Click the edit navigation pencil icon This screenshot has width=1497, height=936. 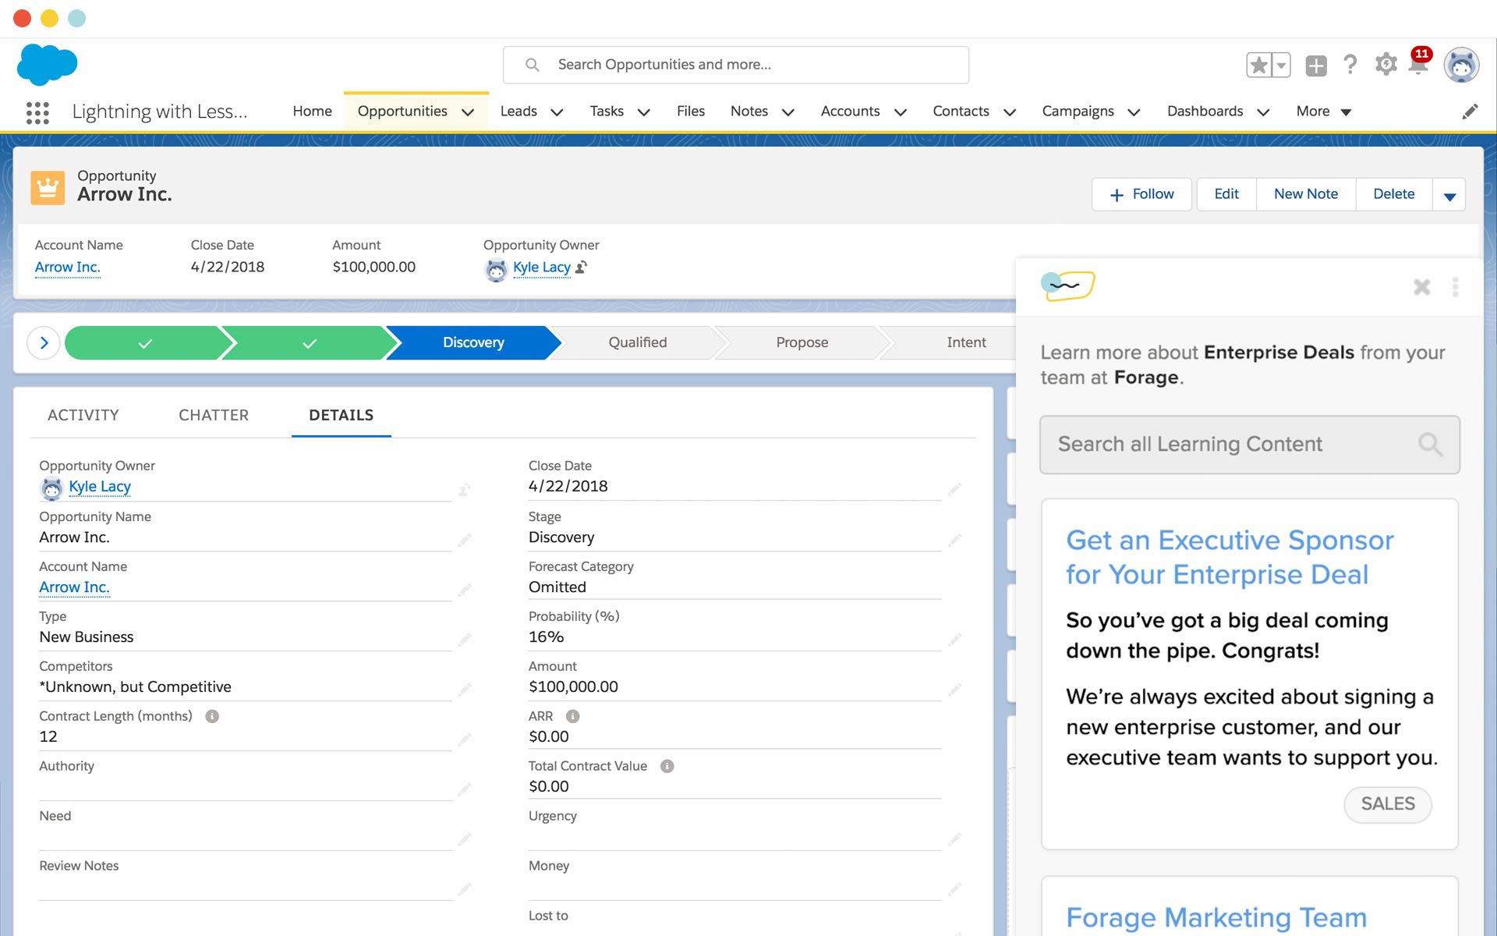pos(1470,112)
